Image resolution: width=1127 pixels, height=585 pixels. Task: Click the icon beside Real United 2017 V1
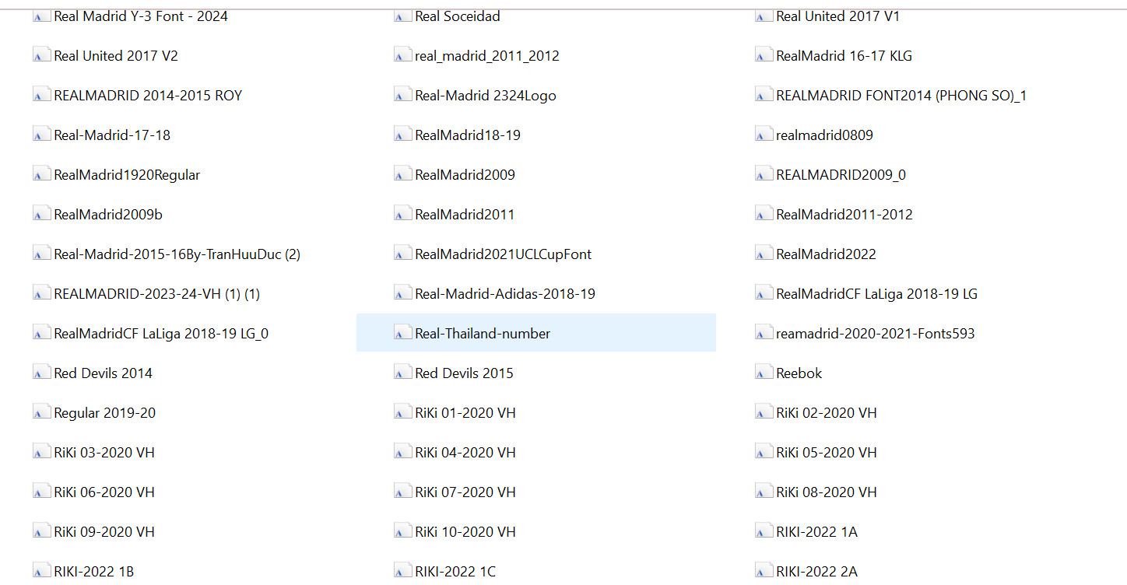click(x=764, y=16)
